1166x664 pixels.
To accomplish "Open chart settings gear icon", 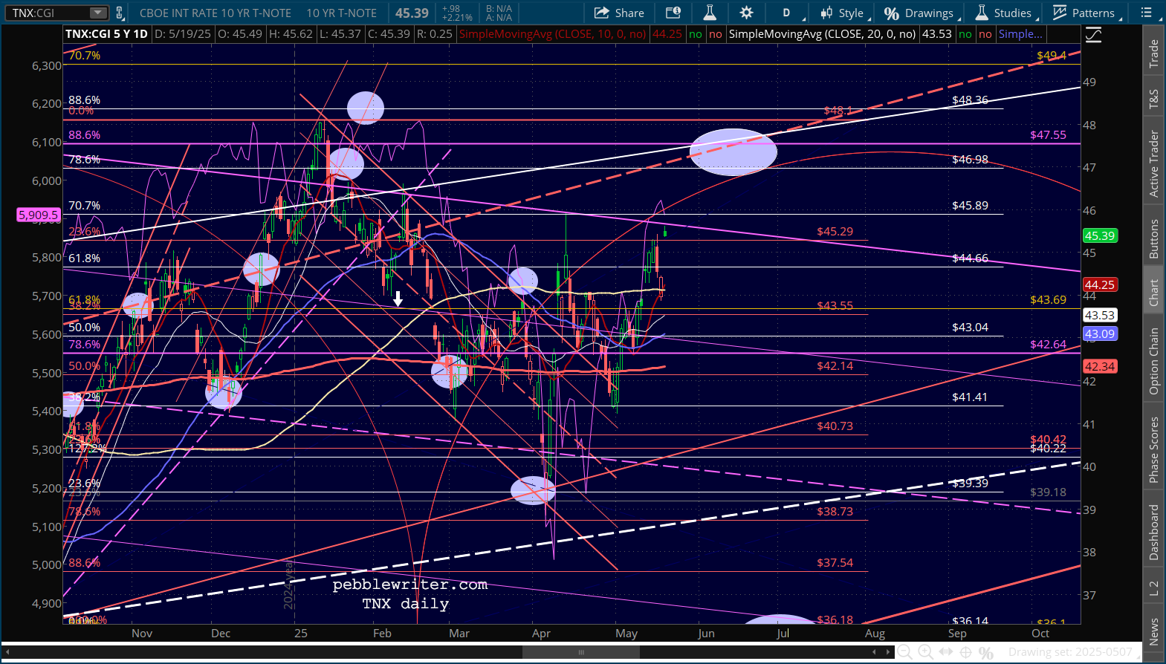I will (x=747, y=13).
